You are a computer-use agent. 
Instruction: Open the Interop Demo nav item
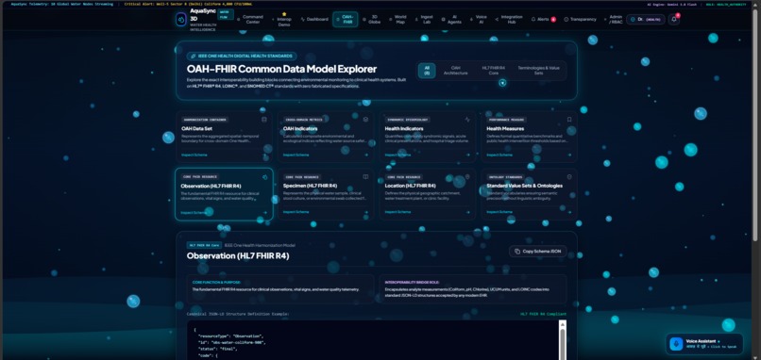tap(282, 20)
